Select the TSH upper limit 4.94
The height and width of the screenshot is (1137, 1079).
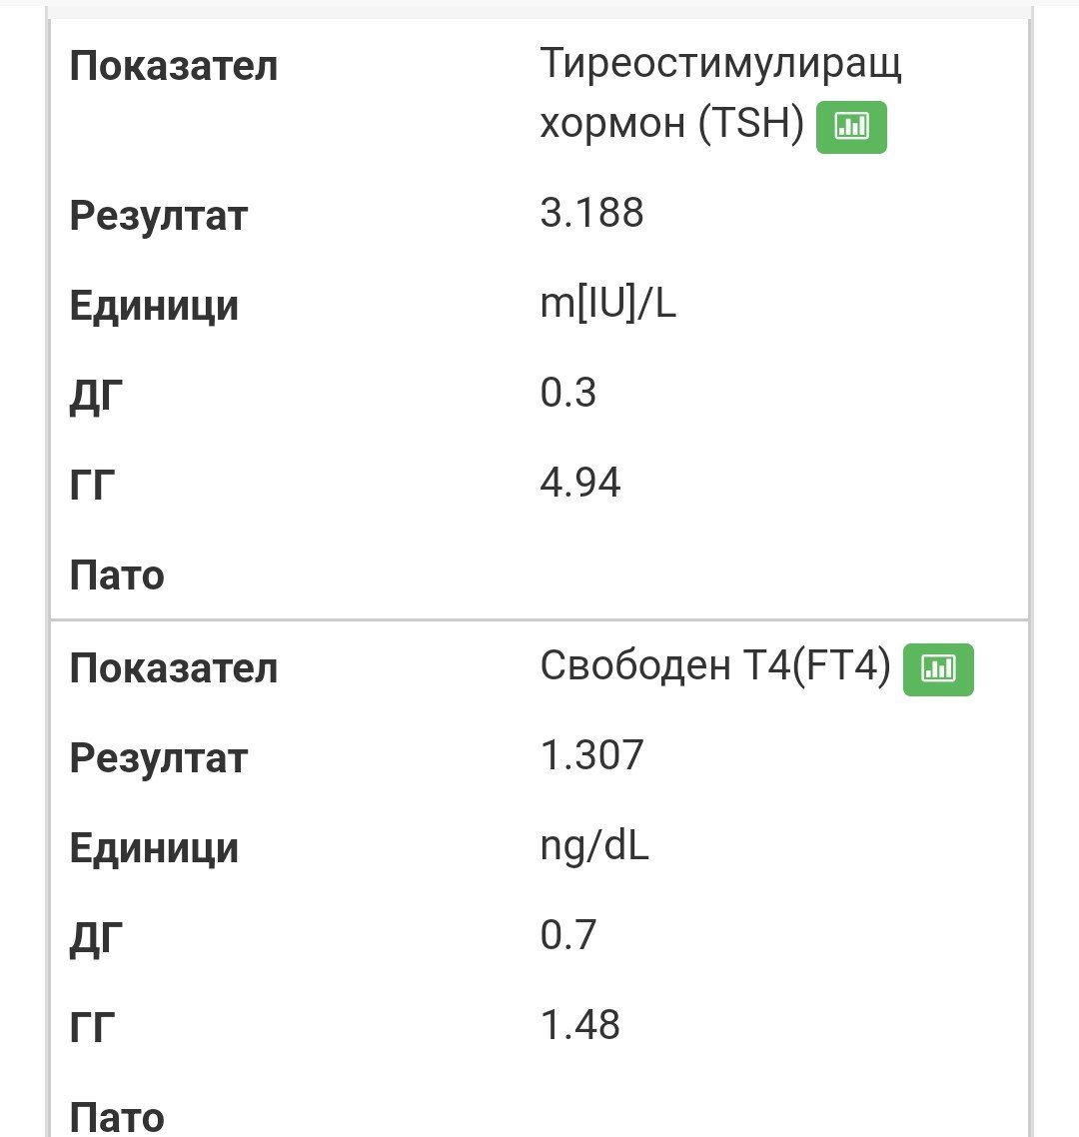click(x=580, y=483)
